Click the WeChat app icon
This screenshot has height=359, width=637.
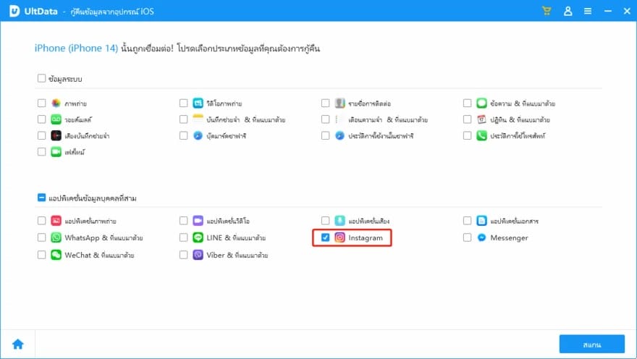point(56,255)
